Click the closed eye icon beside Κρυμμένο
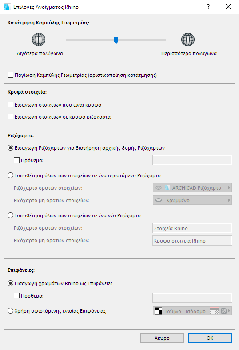Screen dimensions: 239x350 (x=159, y=200)
